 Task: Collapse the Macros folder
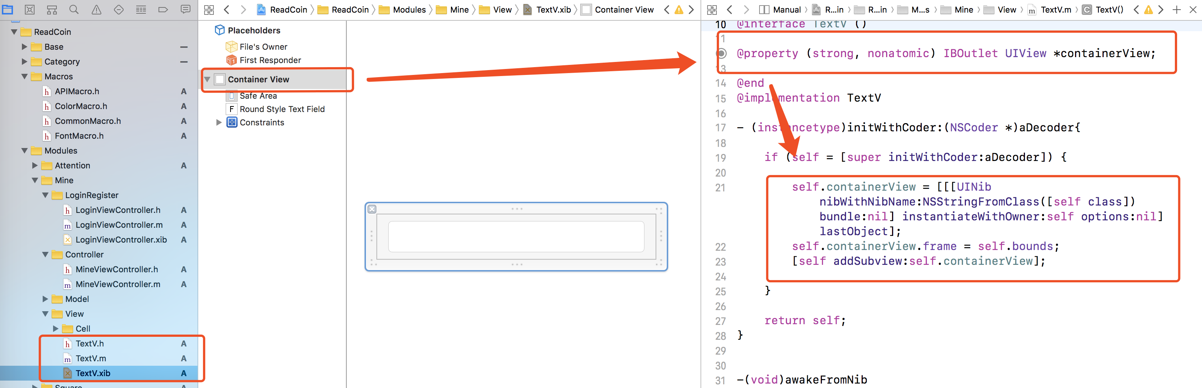tap(24, 76)
